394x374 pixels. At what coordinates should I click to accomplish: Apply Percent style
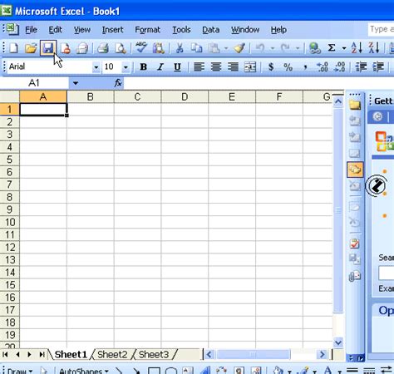point(288,66)
